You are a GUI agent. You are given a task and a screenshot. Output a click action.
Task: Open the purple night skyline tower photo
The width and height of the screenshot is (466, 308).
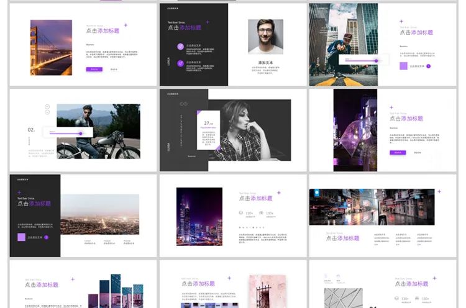pos(199,217)
